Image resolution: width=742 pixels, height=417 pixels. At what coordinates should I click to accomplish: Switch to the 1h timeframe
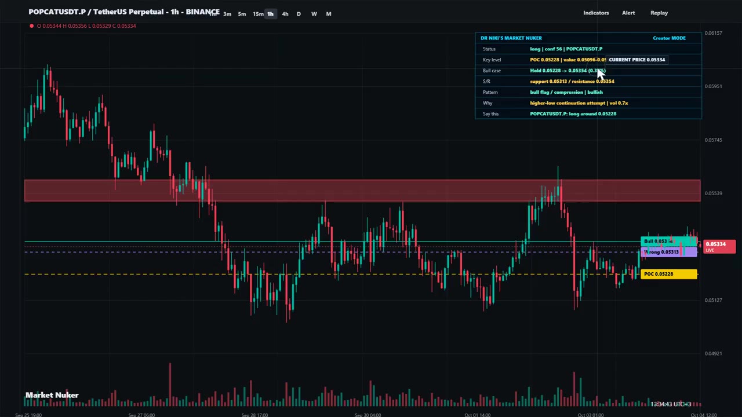click(270, 14)
